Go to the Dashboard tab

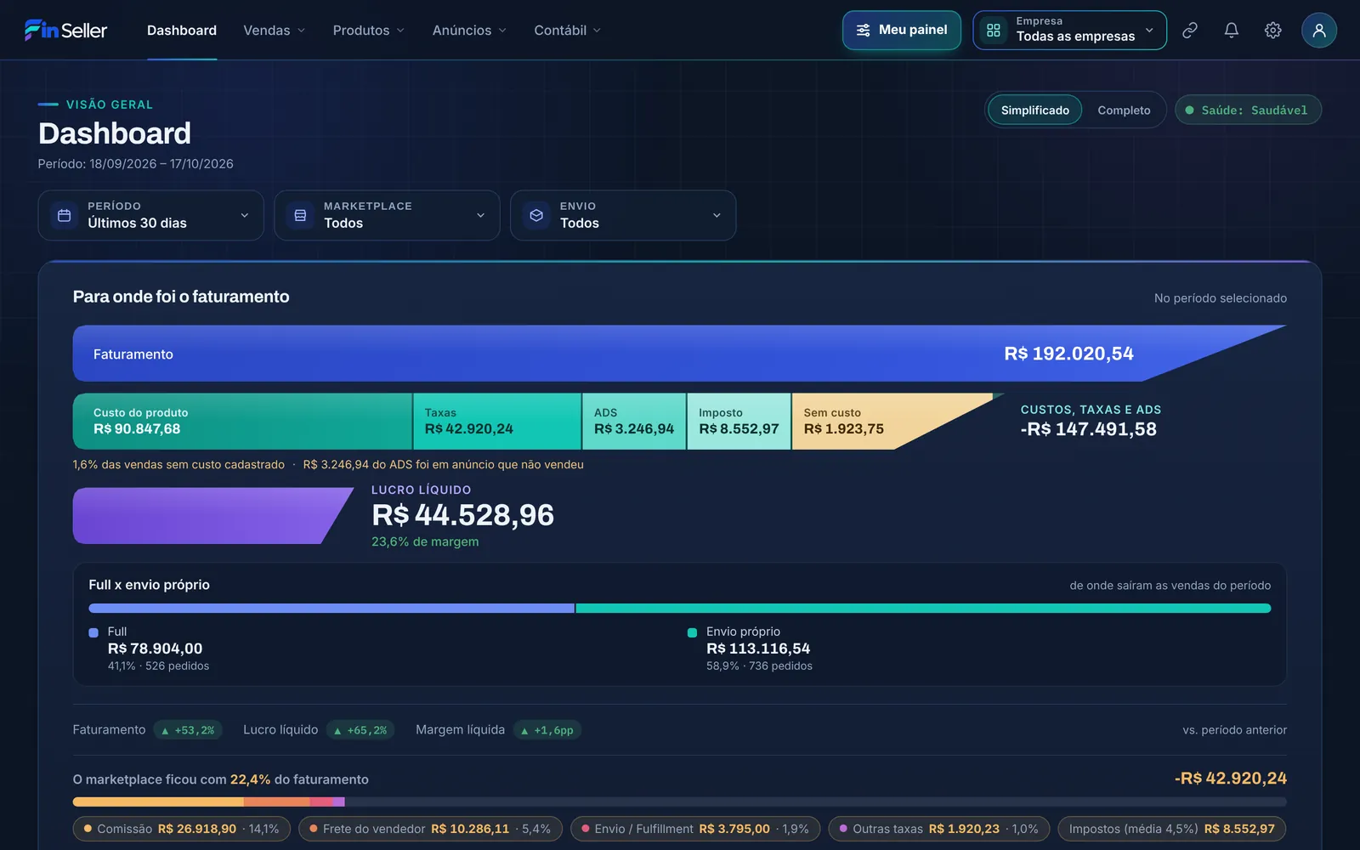(x=182, y=30)
